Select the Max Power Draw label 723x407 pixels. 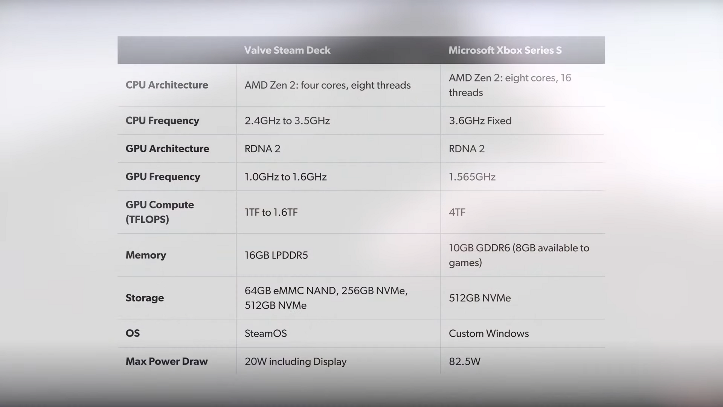(x=166, y=361)
